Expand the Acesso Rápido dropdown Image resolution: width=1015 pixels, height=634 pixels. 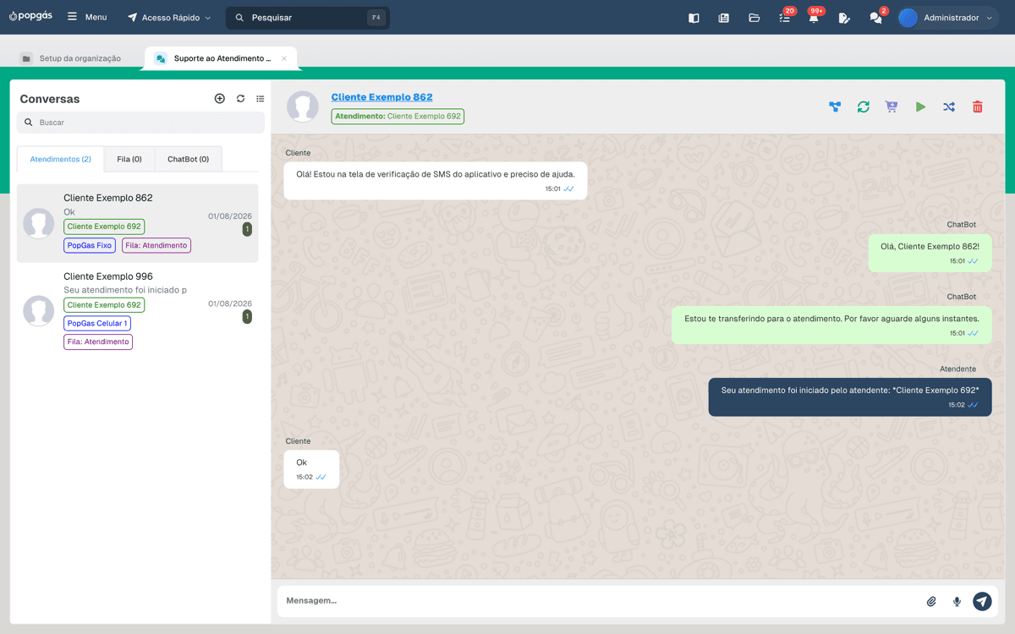pos(169,17)
